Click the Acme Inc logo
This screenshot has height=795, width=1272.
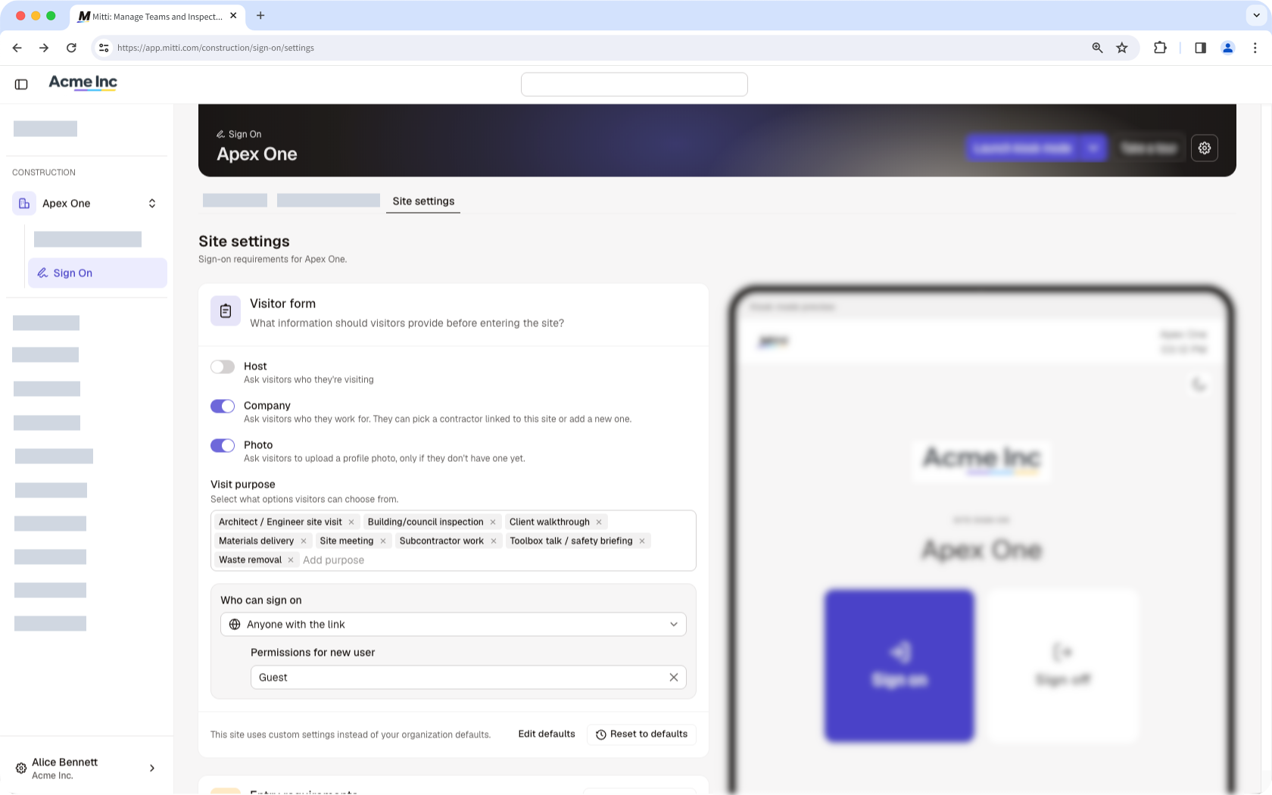click(83, 83)
